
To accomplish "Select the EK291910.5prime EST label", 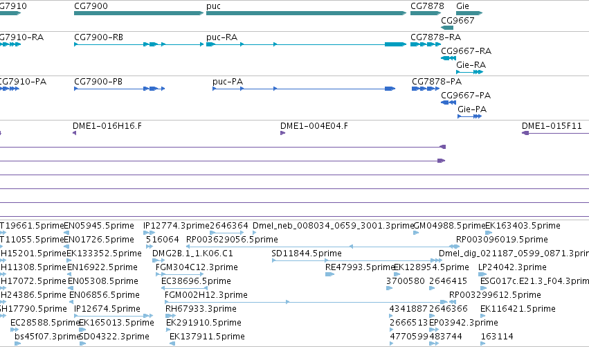I will tap(203, 323).
